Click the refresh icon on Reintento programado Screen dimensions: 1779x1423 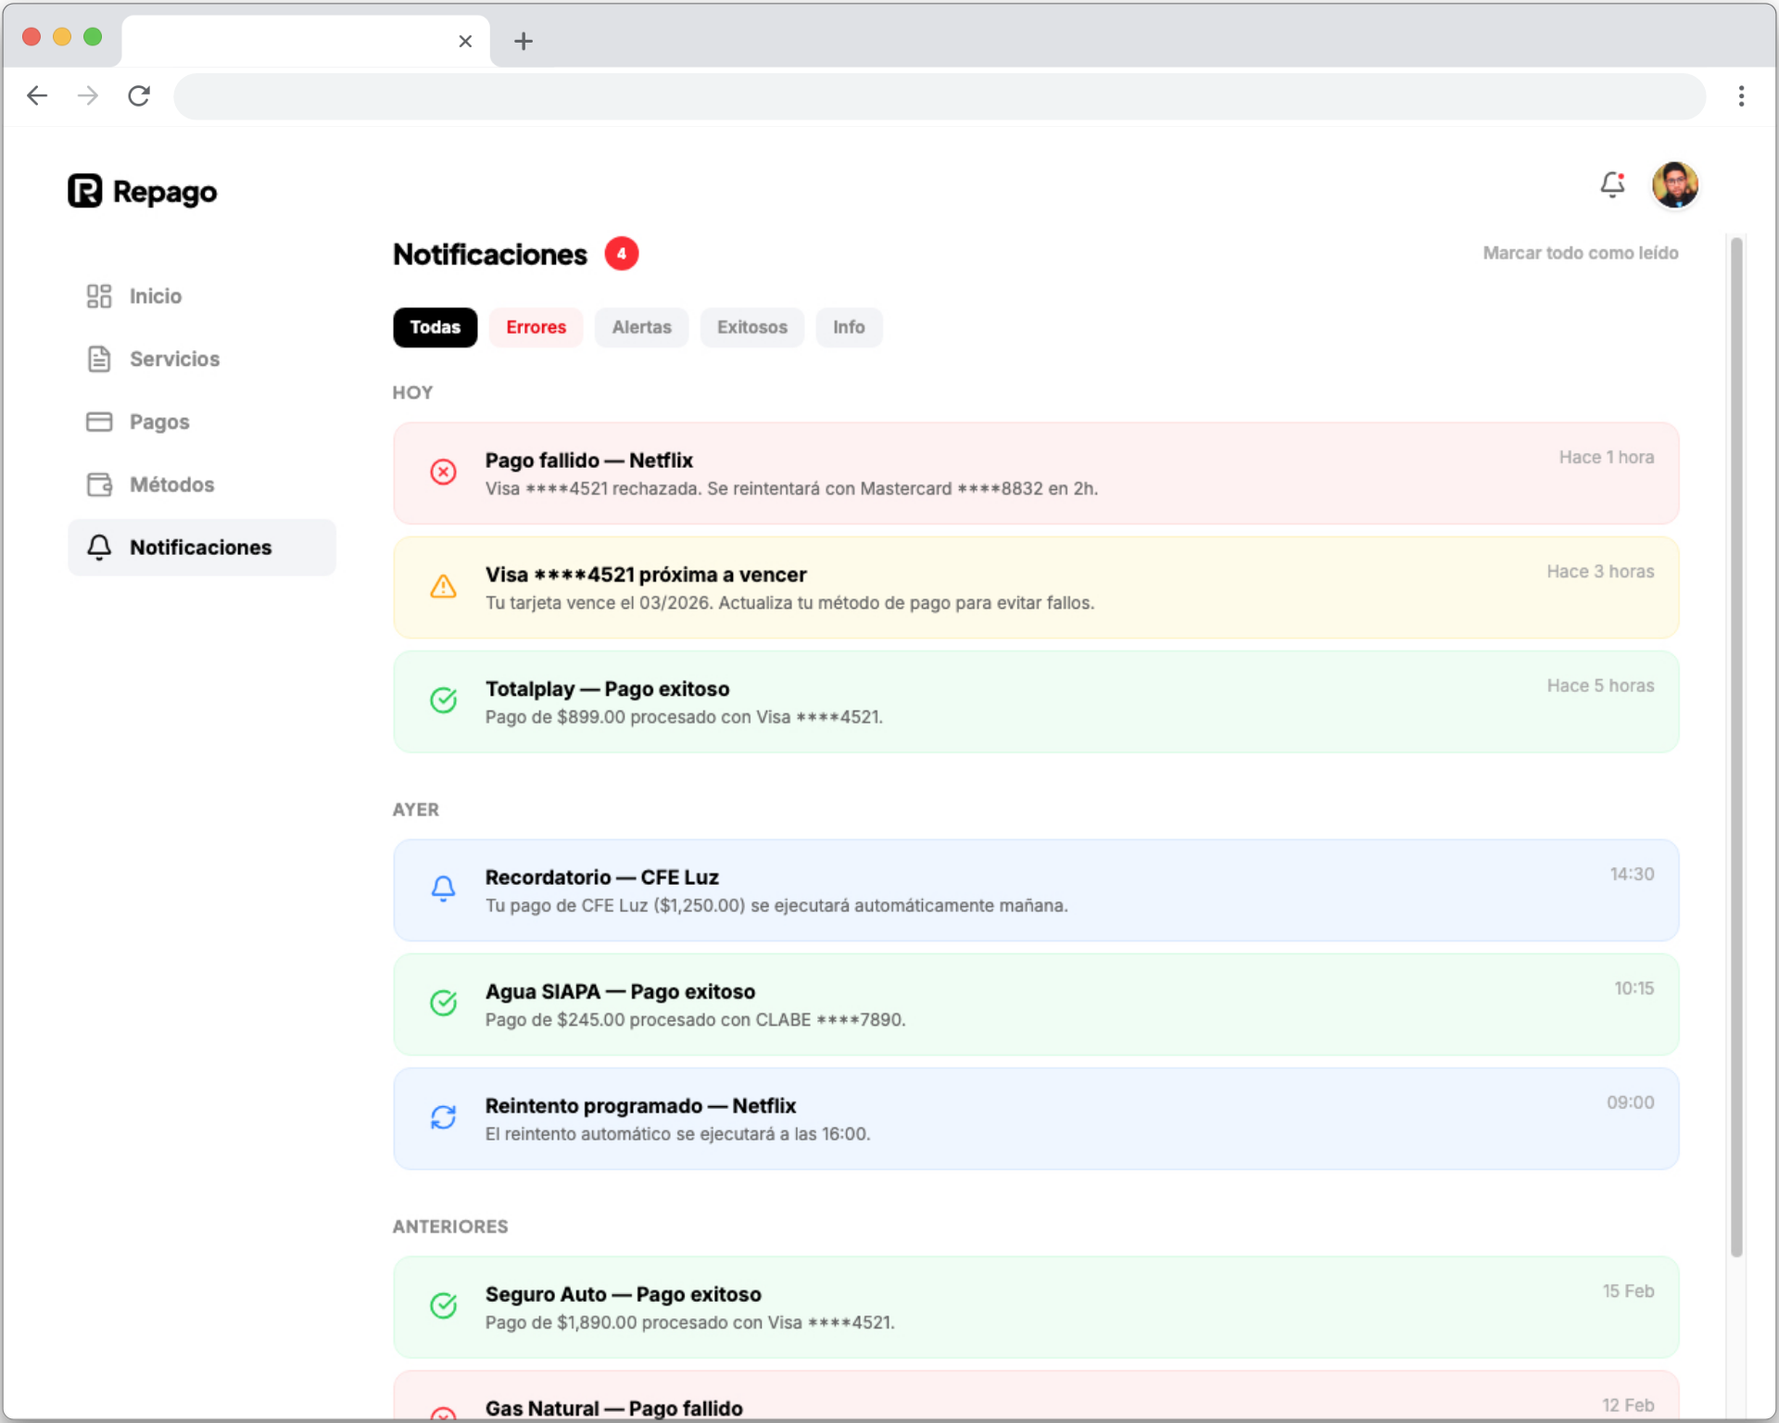[443, 1117]
